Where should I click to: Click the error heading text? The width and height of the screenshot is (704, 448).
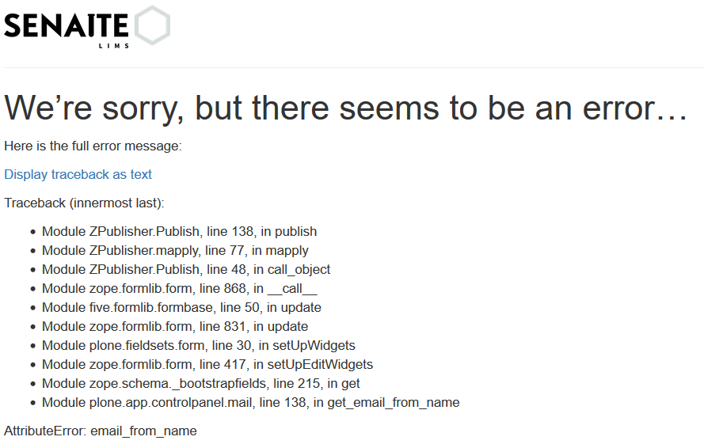click(346, 108)
